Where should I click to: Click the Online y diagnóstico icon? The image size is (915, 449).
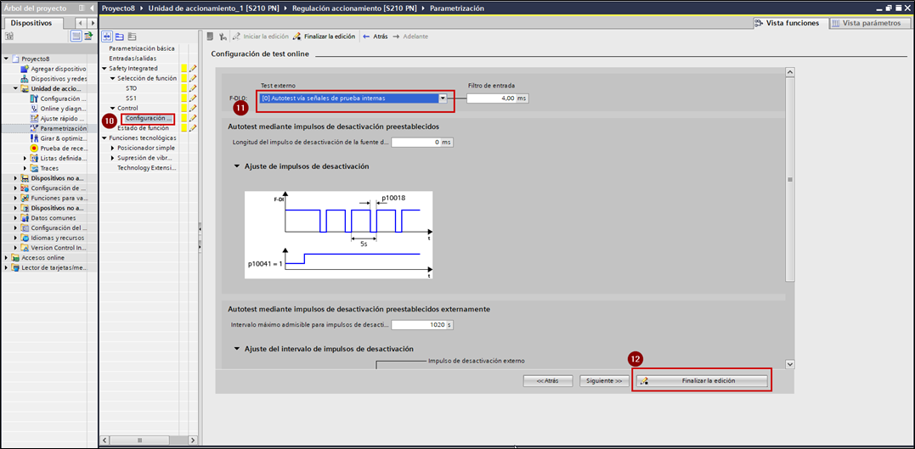34,109
